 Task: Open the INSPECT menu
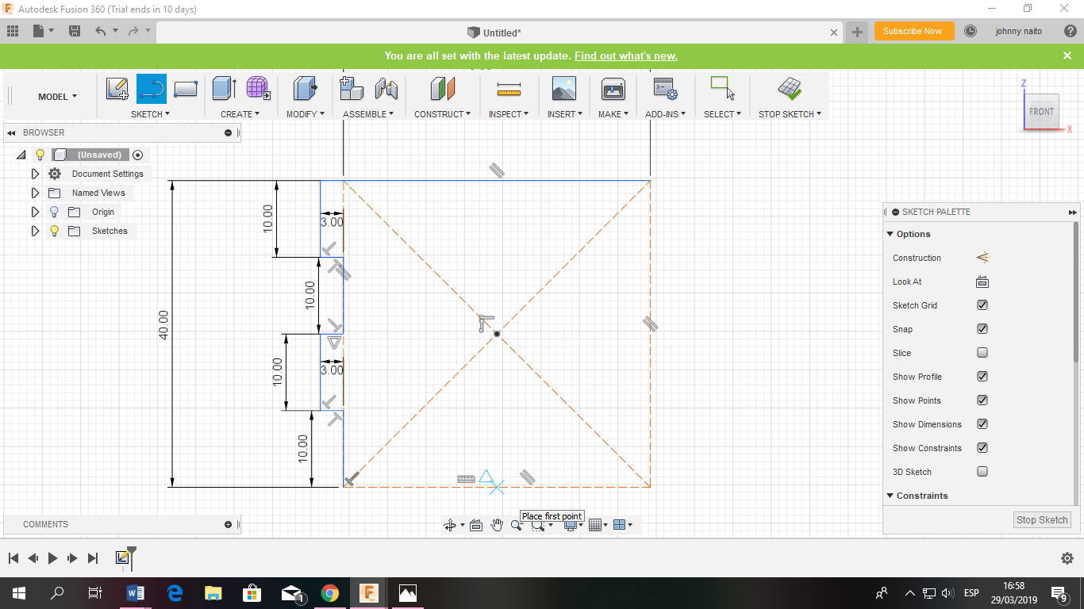pos(509,114)
